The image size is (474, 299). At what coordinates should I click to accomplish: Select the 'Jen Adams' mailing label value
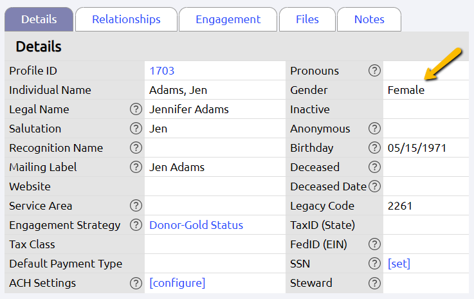177,167
